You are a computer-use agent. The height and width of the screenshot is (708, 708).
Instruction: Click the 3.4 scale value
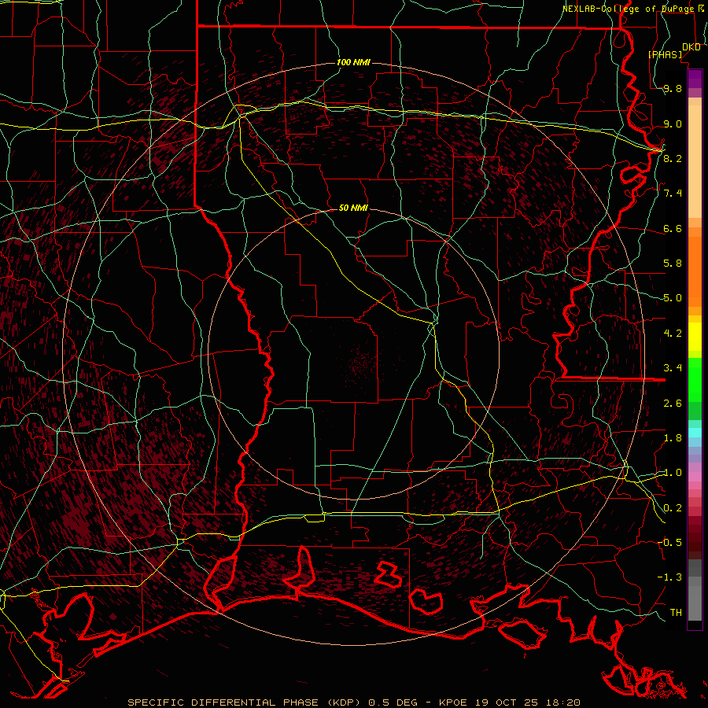click(673, 367)
